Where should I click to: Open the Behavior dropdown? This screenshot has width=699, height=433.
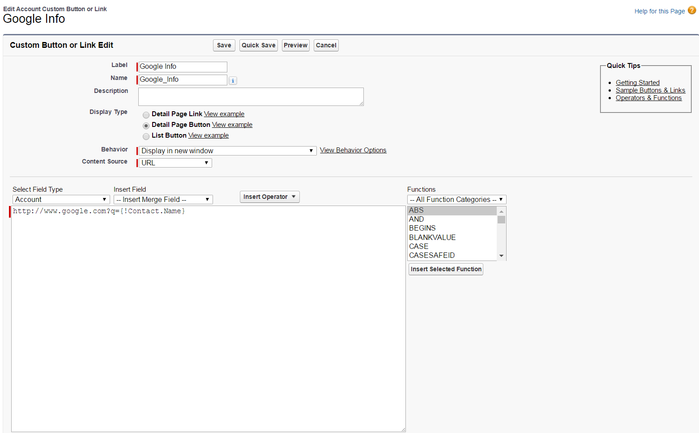click(x=228, y=151)
